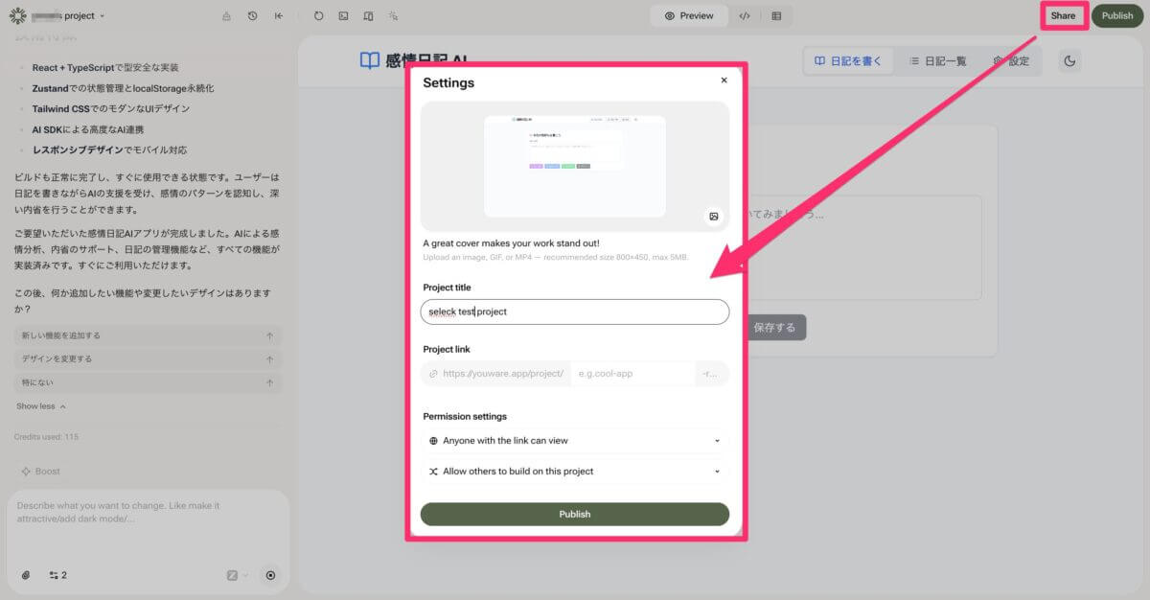Toggle dark mode moon button
Viewport: 1150px width, 600px height.
coord(1070,61)
